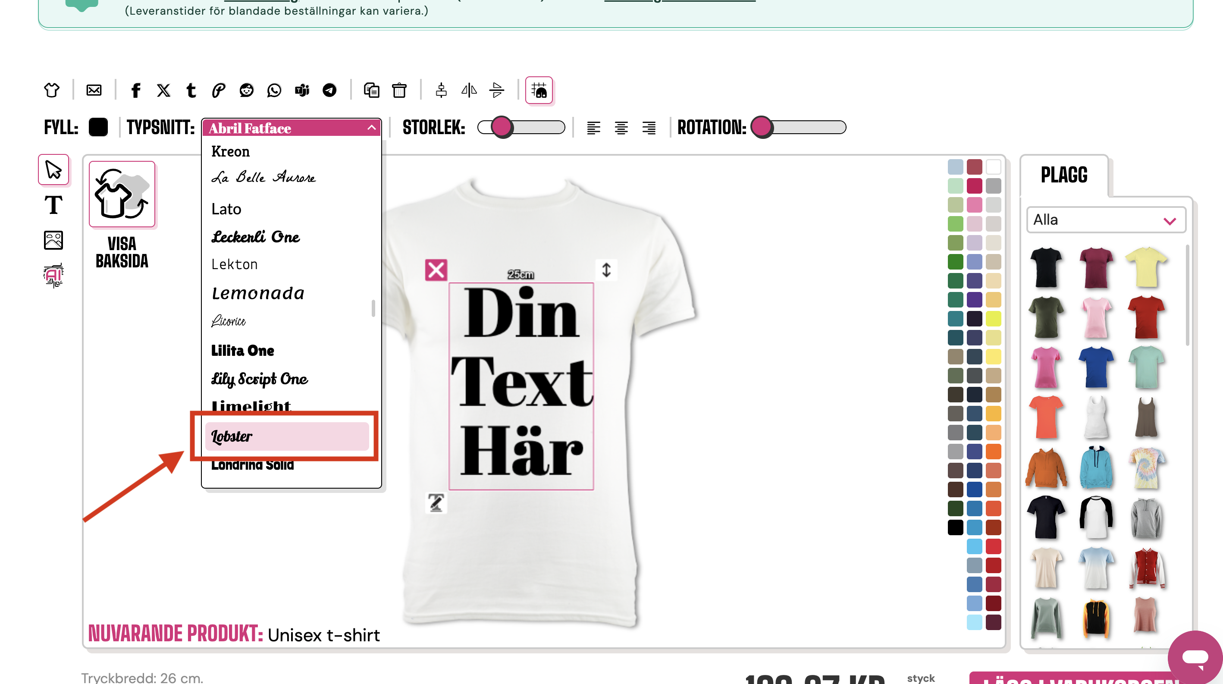Click the upload image tool icon
The width and height of the screenshot is (1223, 684).
[x=53, y=240]
